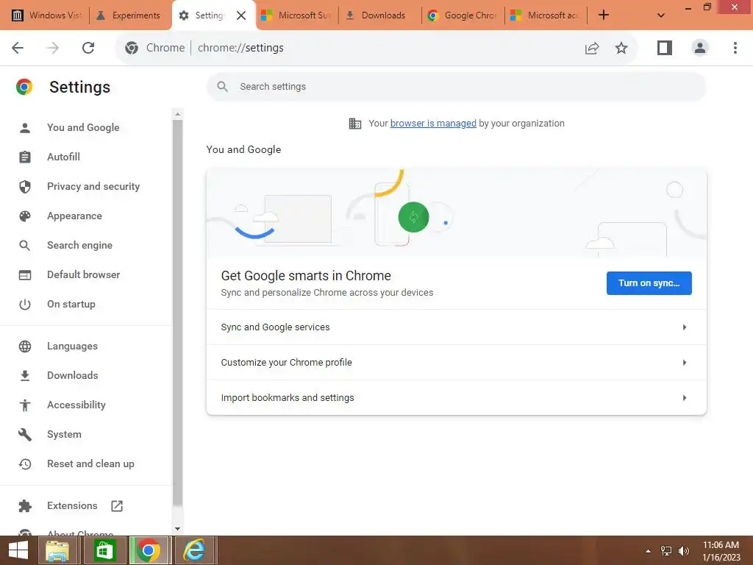Click the Languages globe icon
The height and width of the screenshot is (565, 753).
[25, 347]
